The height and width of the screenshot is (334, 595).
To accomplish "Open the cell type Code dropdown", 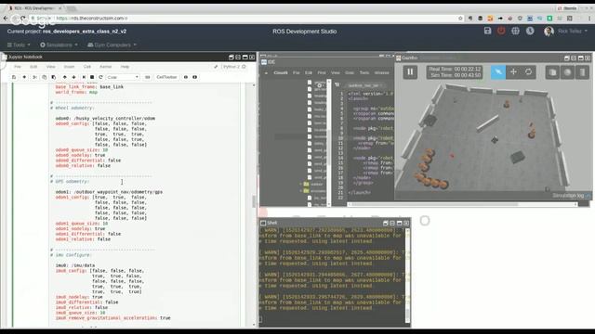I will tap(123, 77).
